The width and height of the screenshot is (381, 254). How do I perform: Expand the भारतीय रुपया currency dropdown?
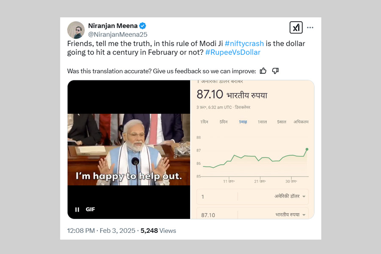290,215
